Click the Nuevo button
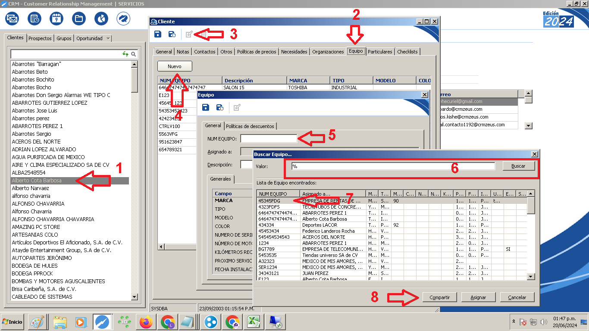 coord(174,66)
